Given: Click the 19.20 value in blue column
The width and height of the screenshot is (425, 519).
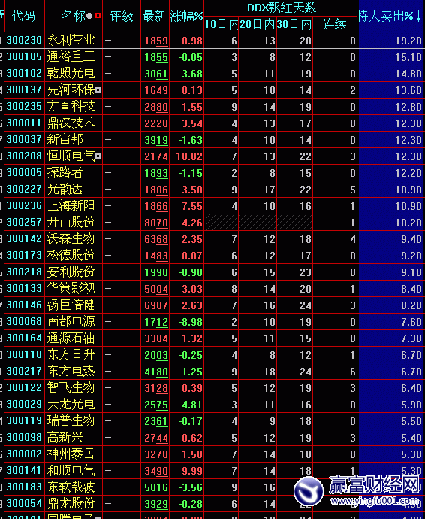Looking at the screenshot, I should pyautogui.click(x=408, y=41).
